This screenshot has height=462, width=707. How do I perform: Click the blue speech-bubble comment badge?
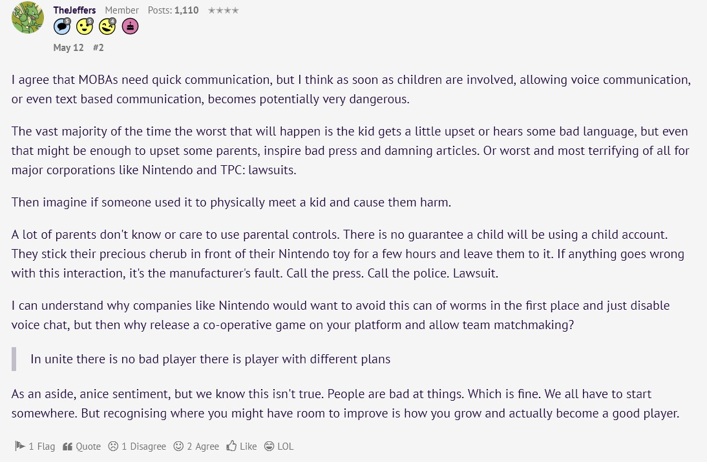coord(62,26)
